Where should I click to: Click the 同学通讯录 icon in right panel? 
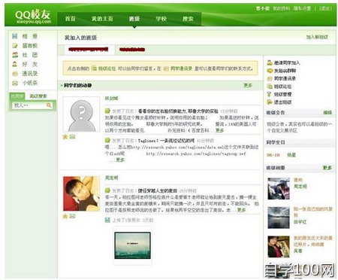[x=270, y=78]
